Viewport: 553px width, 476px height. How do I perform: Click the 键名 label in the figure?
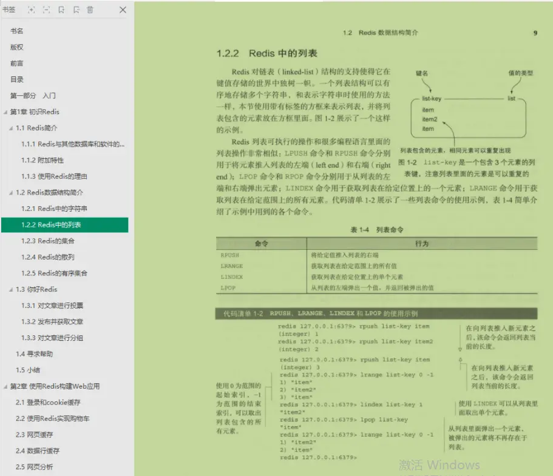pyautogui.click(x=422, y=73)
